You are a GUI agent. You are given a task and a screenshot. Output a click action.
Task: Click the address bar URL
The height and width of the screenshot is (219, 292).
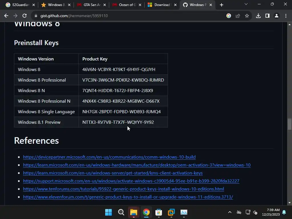(x=74, y=16)
